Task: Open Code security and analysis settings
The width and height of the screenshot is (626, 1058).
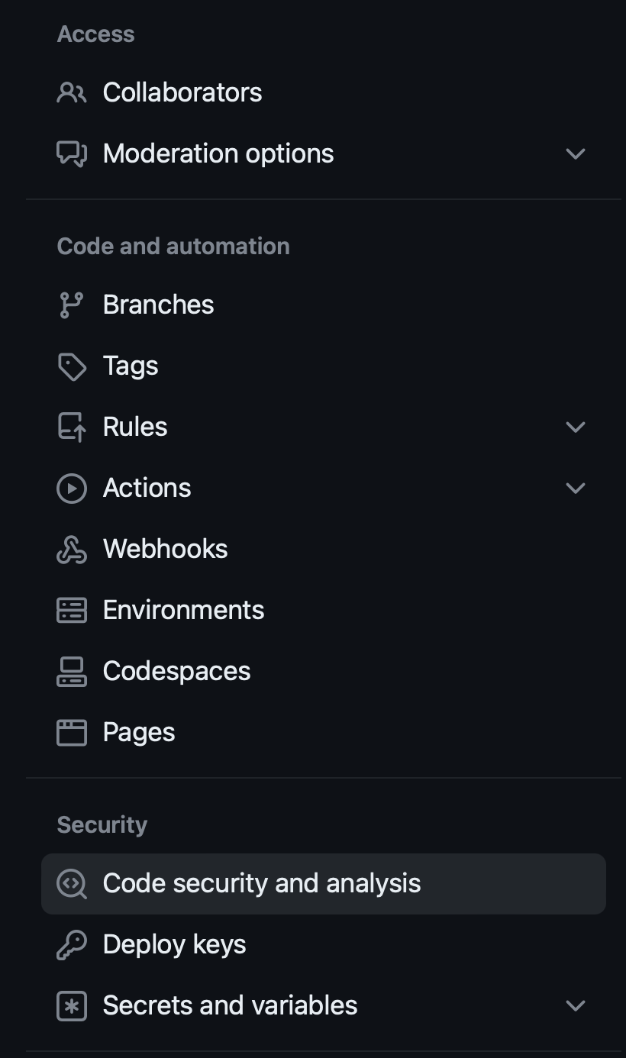Action: click(x=261, y=883)
